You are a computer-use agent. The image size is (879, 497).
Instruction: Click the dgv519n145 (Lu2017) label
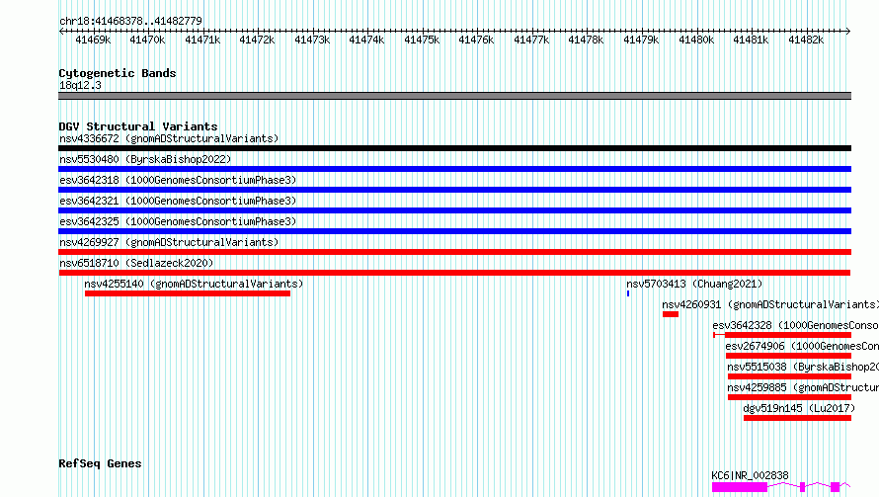(x=799, y=408)
